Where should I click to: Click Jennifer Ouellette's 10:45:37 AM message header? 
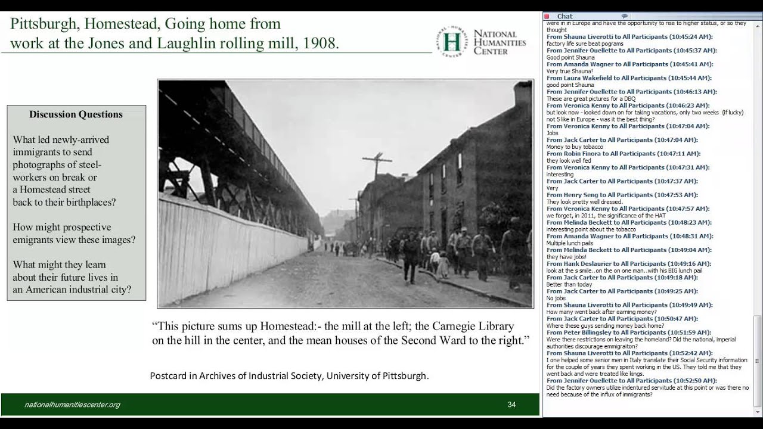click(631, 51)
